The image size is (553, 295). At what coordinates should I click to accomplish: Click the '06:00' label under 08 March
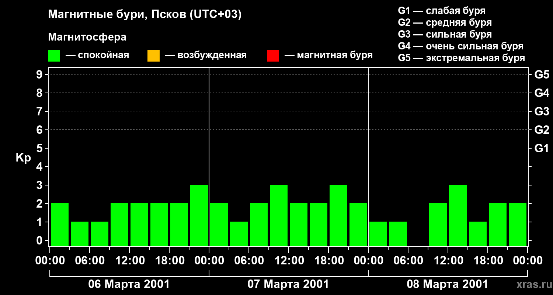408,261
